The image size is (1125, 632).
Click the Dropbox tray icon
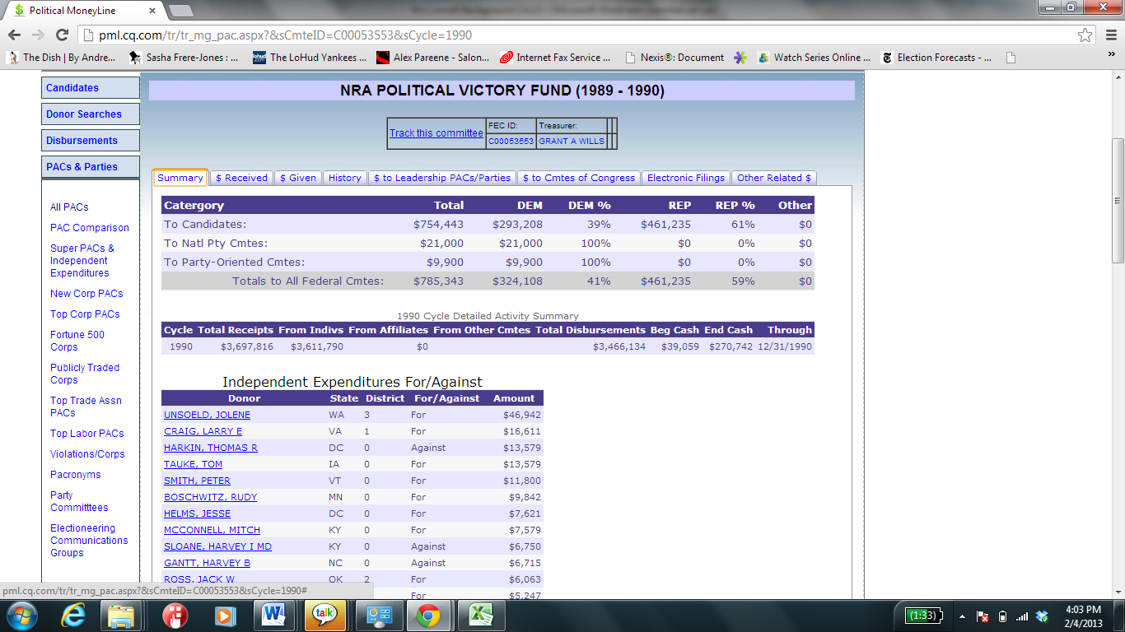tap(1042, 616)
